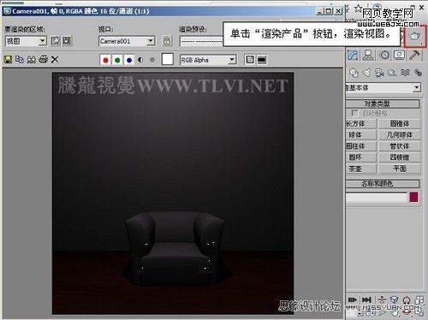Click the Render Production teapot icon
Viewport: 428px width, 320px height.
point(415,36)
